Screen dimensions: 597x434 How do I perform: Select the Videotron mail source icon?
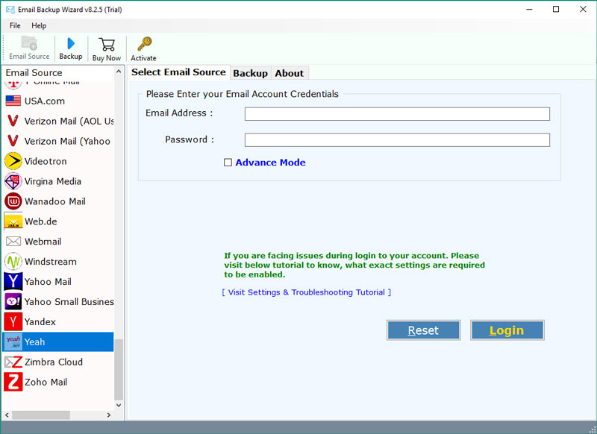[x=13, y=161]
